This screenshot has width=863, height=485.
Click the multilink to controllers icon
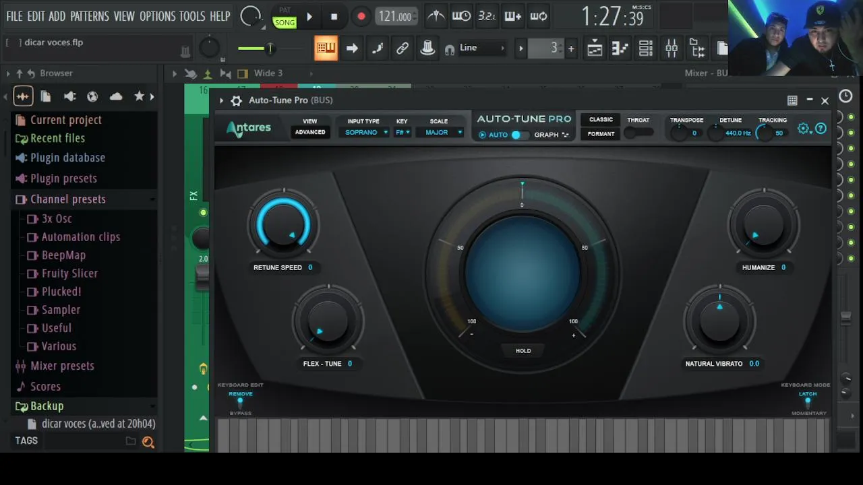tap(427, 48)
